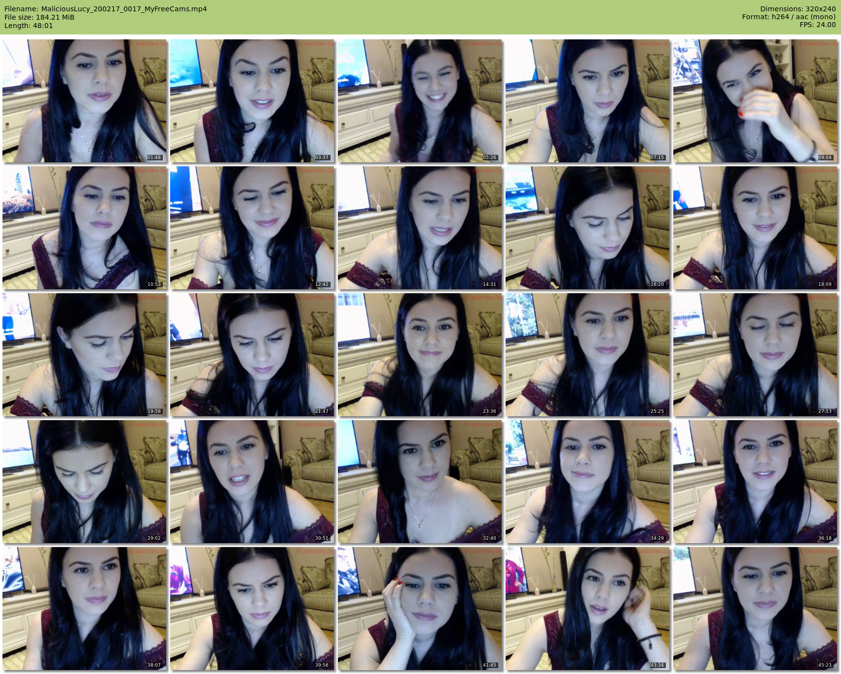Open the thumbnail labeled 23:36

pos(420,355)
